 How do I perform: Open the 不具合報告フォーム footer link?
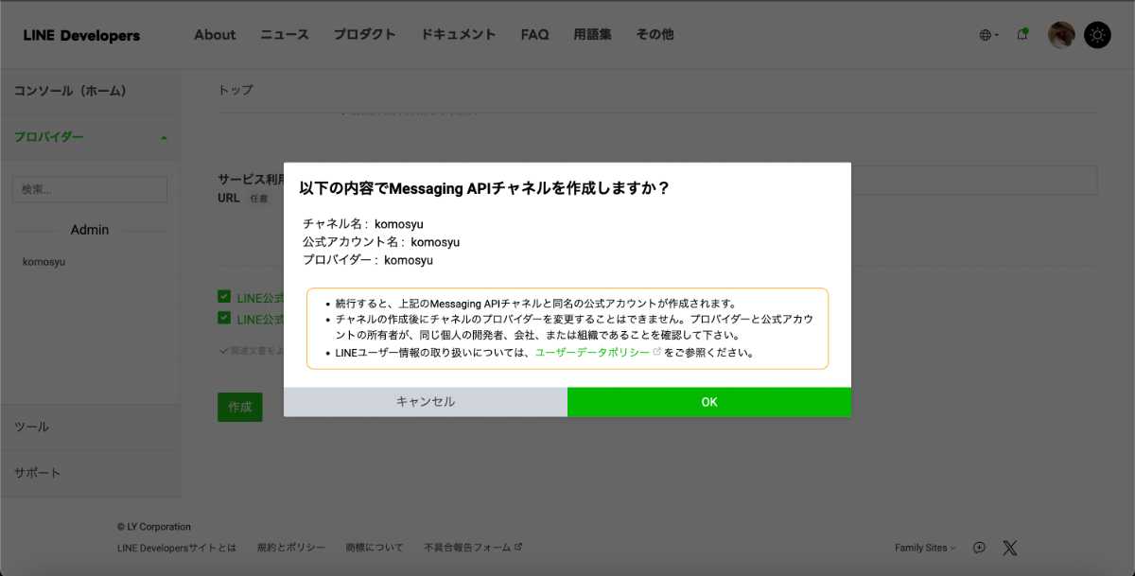coord(473,548)
